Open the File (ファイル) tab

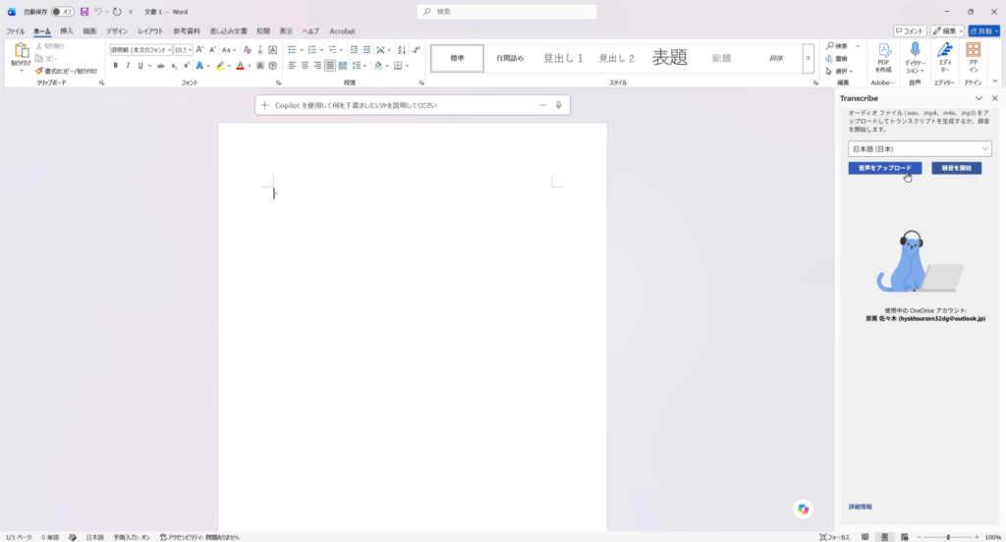tap(16, 30)
